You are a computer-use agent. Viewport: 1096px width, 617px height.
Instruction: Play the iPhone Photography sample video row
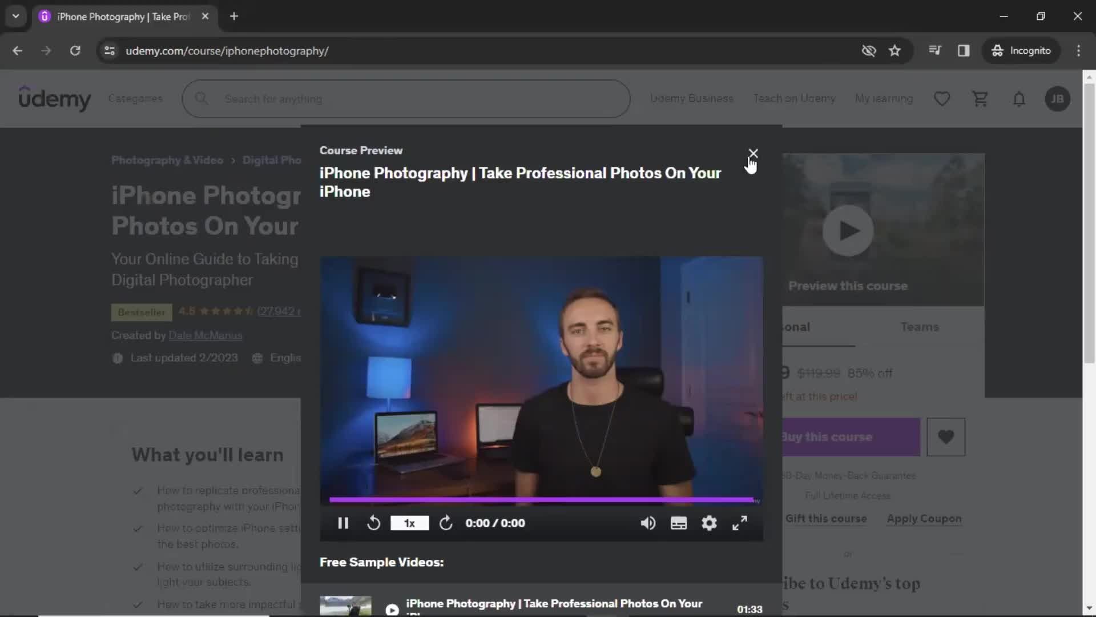(x=541, y=606)
